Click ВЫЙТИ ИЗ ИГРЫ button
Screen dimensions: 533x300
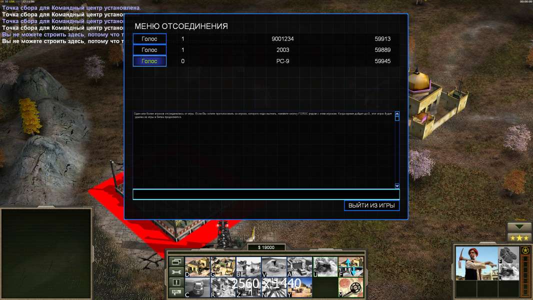[371, 205]
